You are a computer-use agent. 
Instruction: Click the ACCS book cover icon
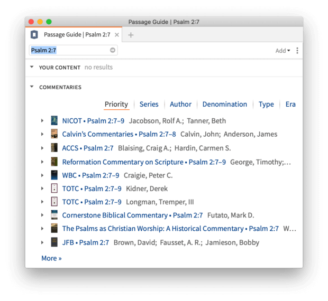click(x=54, y=148)
